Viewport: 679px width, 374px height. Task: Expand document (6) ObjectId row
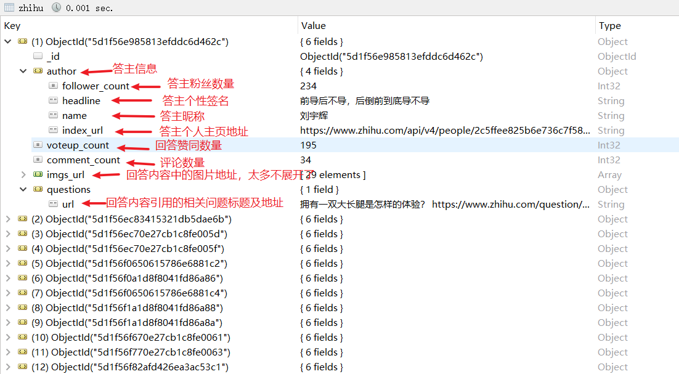(x=8, y=278)
